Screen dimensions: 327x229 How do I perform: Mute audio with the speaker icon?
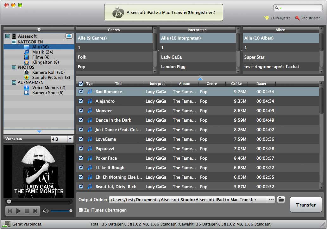click(46, 211)
